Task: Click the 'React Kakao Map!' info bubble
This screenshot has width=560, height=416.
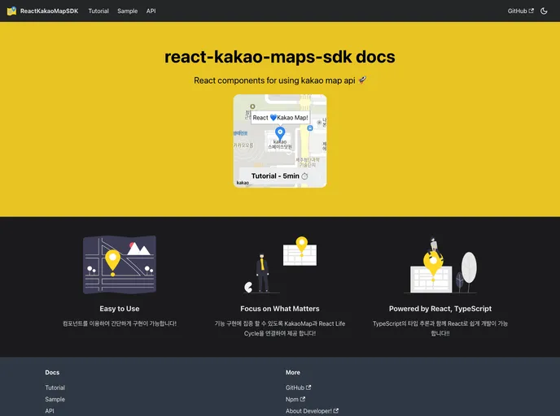Action: pos(280,118)
